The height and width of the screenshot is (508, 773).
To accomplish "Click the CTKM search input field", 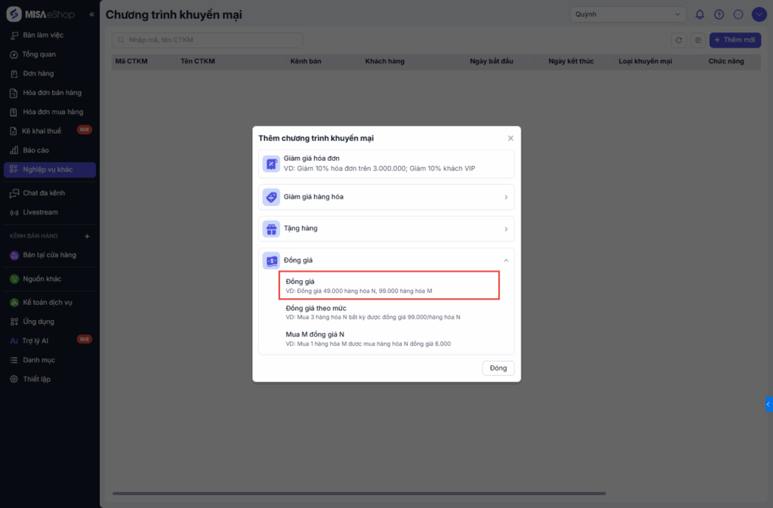I will [208, 40].
